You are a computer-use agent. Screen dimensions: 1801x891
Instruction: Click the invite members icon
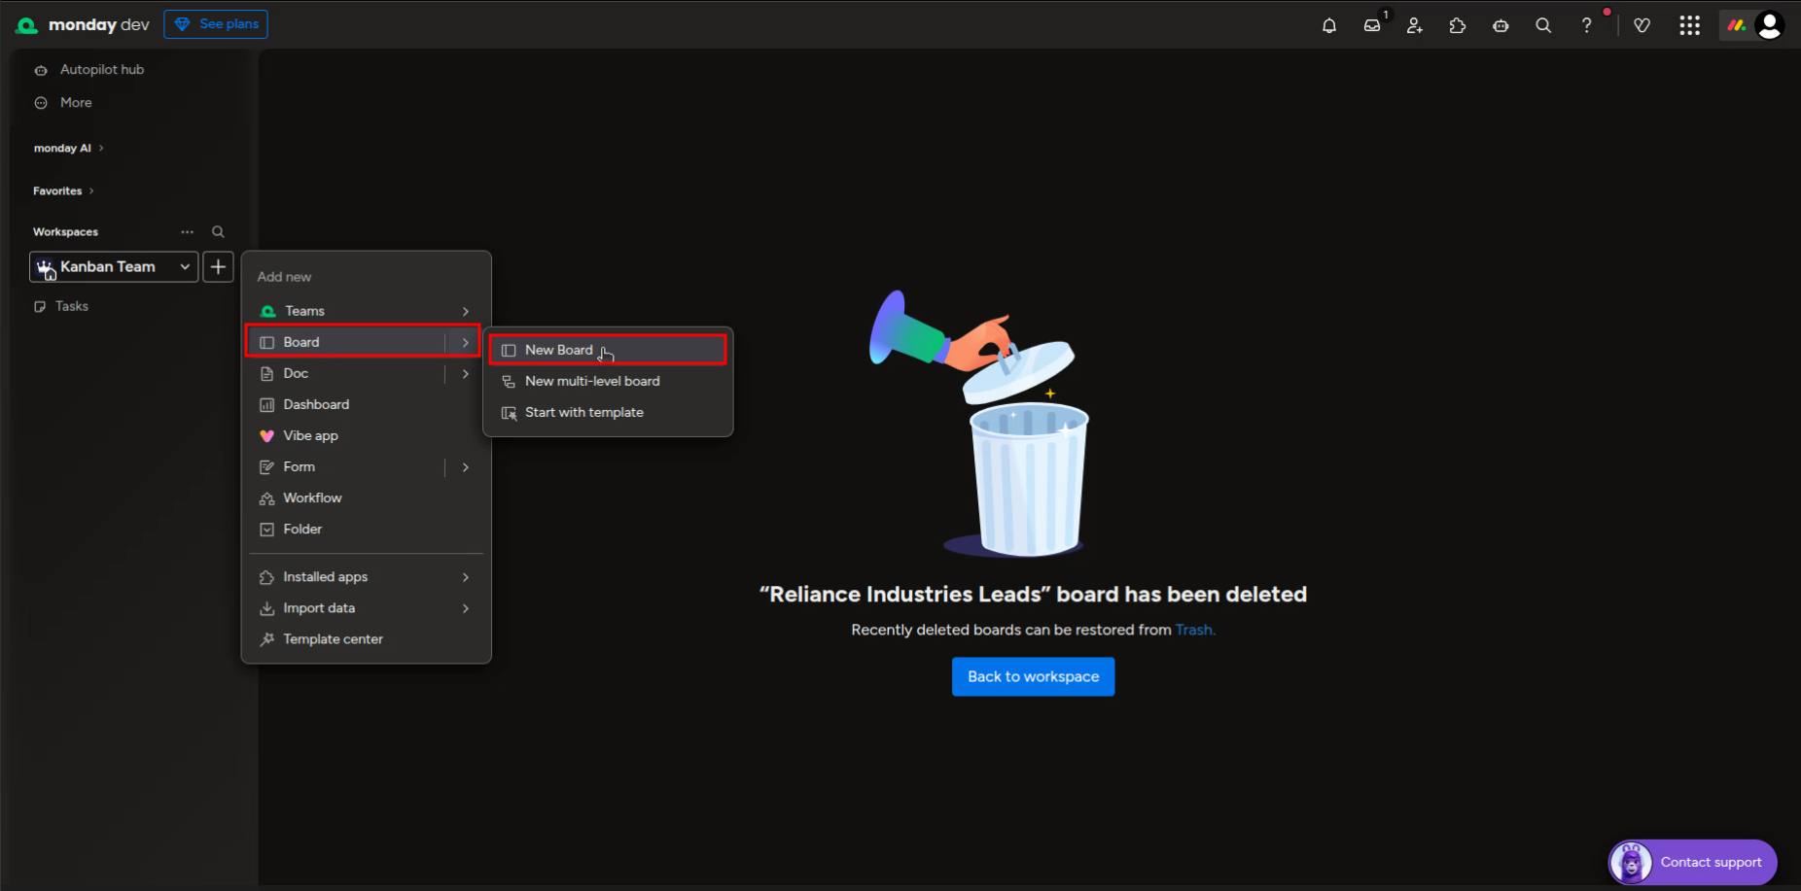1414,26
